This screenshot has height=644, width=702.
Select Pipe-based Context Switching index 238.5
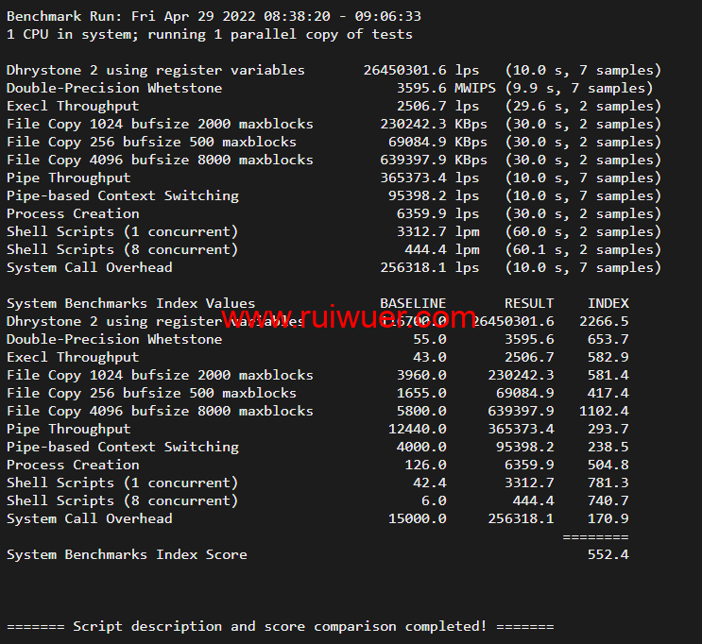point(608,447)
